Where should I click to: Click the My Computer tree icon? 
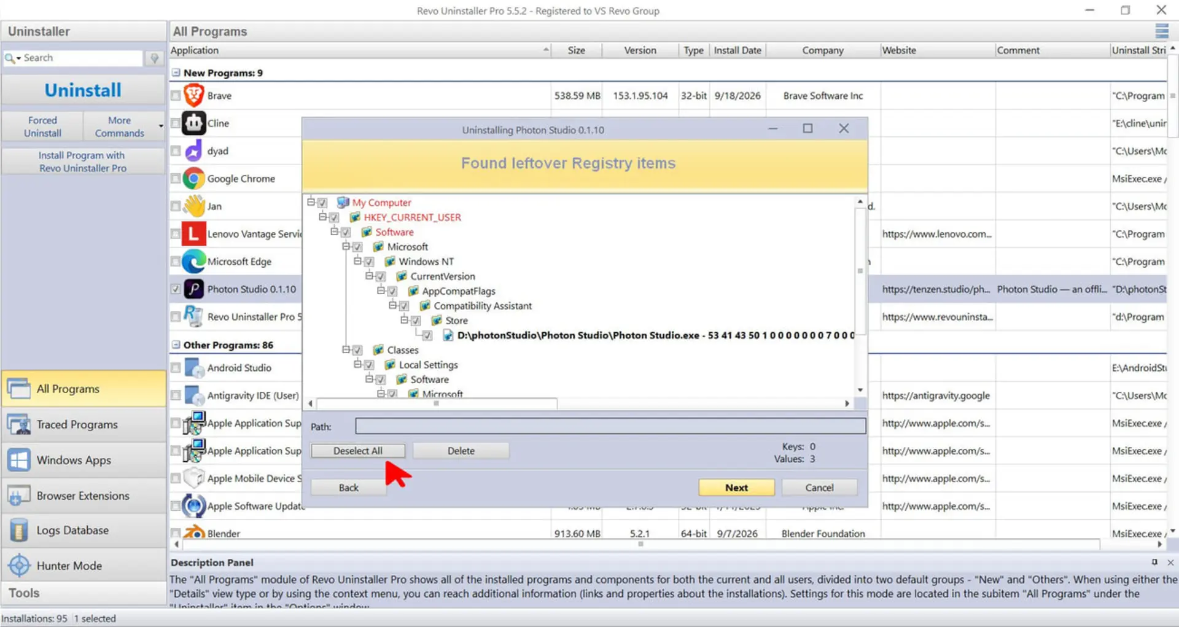point(343,203)
